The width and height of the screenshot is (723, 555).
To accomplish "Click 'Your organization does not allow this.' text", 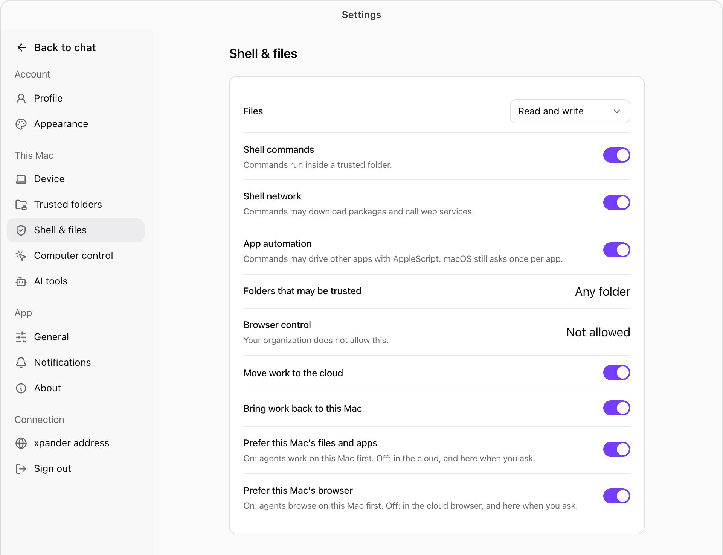I will (316, 340).
